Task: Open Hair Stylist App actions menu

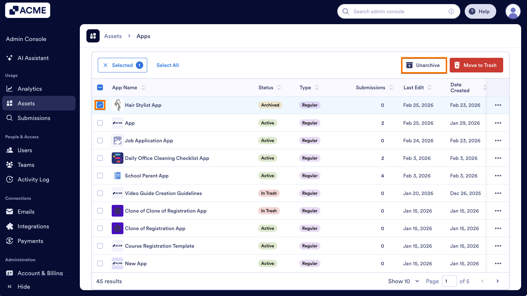Action: point(498,105)
